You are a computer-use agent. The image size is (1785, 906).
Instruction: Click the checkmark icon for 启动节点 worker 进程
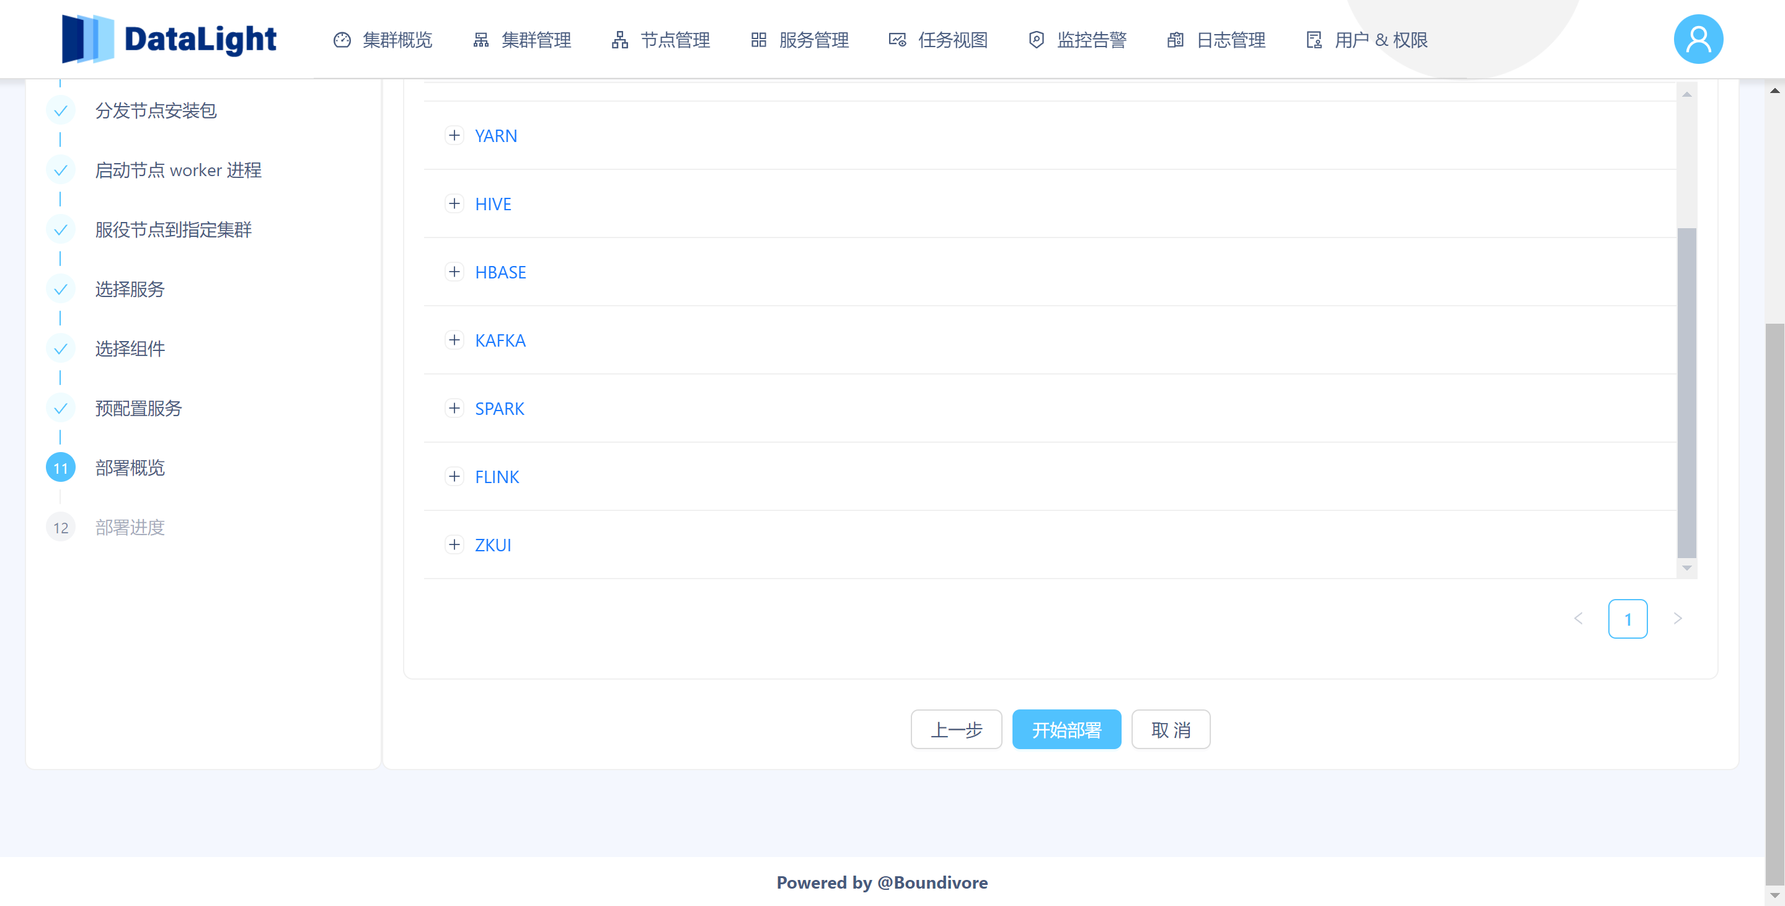coord(60,171)
